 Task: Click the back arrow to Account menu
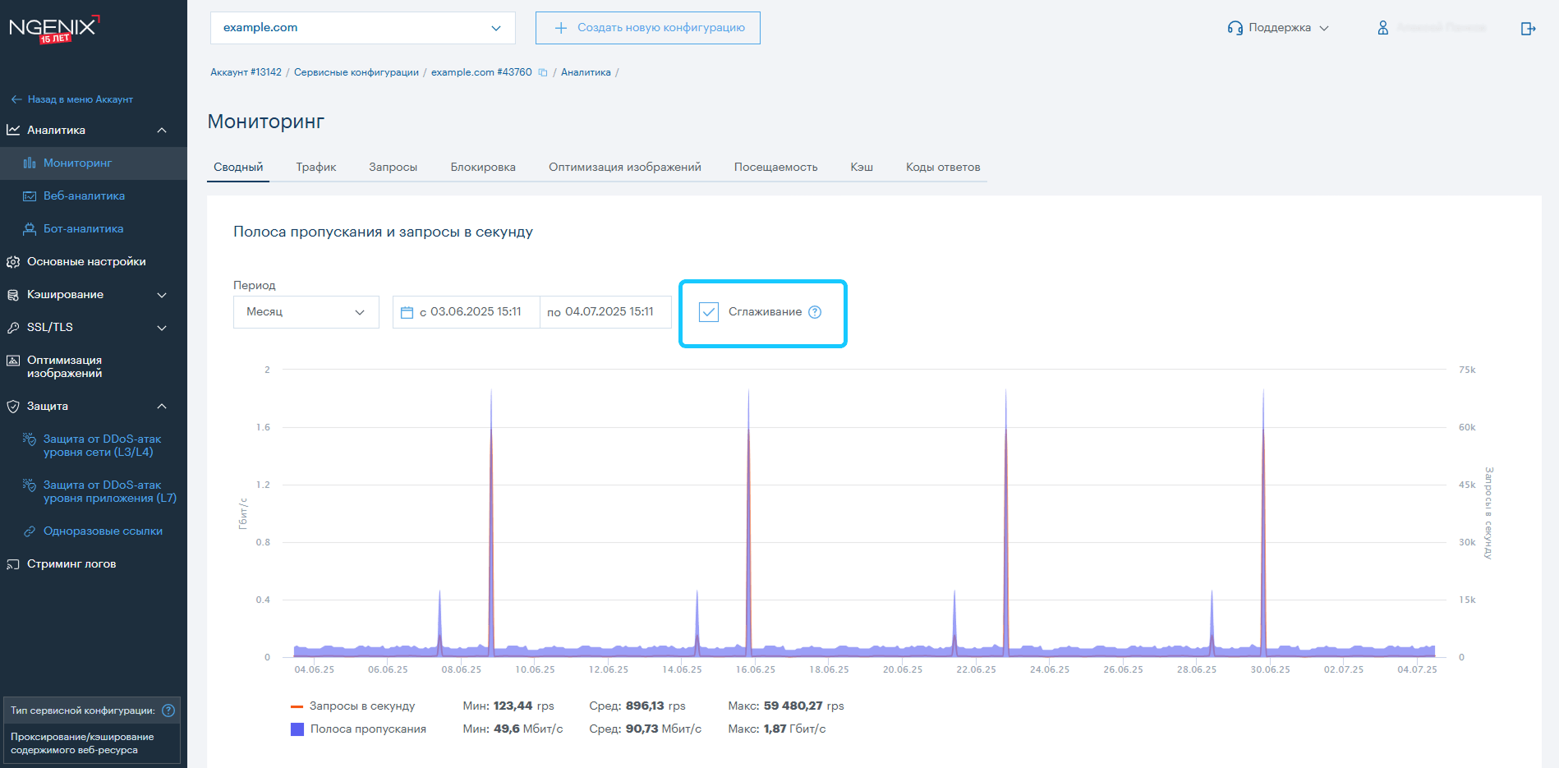click(16, 99)
